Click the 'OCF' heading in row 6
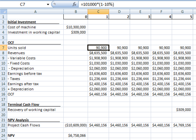 pos(35,43)
